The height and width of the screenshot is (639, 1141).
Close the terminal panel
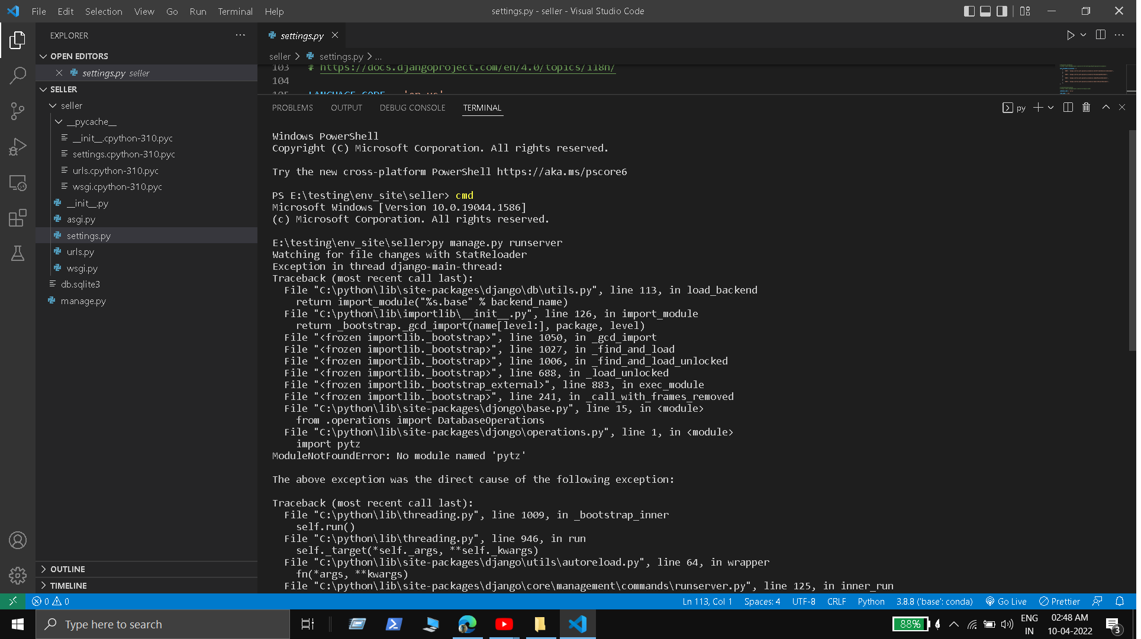click(1122, 108)
